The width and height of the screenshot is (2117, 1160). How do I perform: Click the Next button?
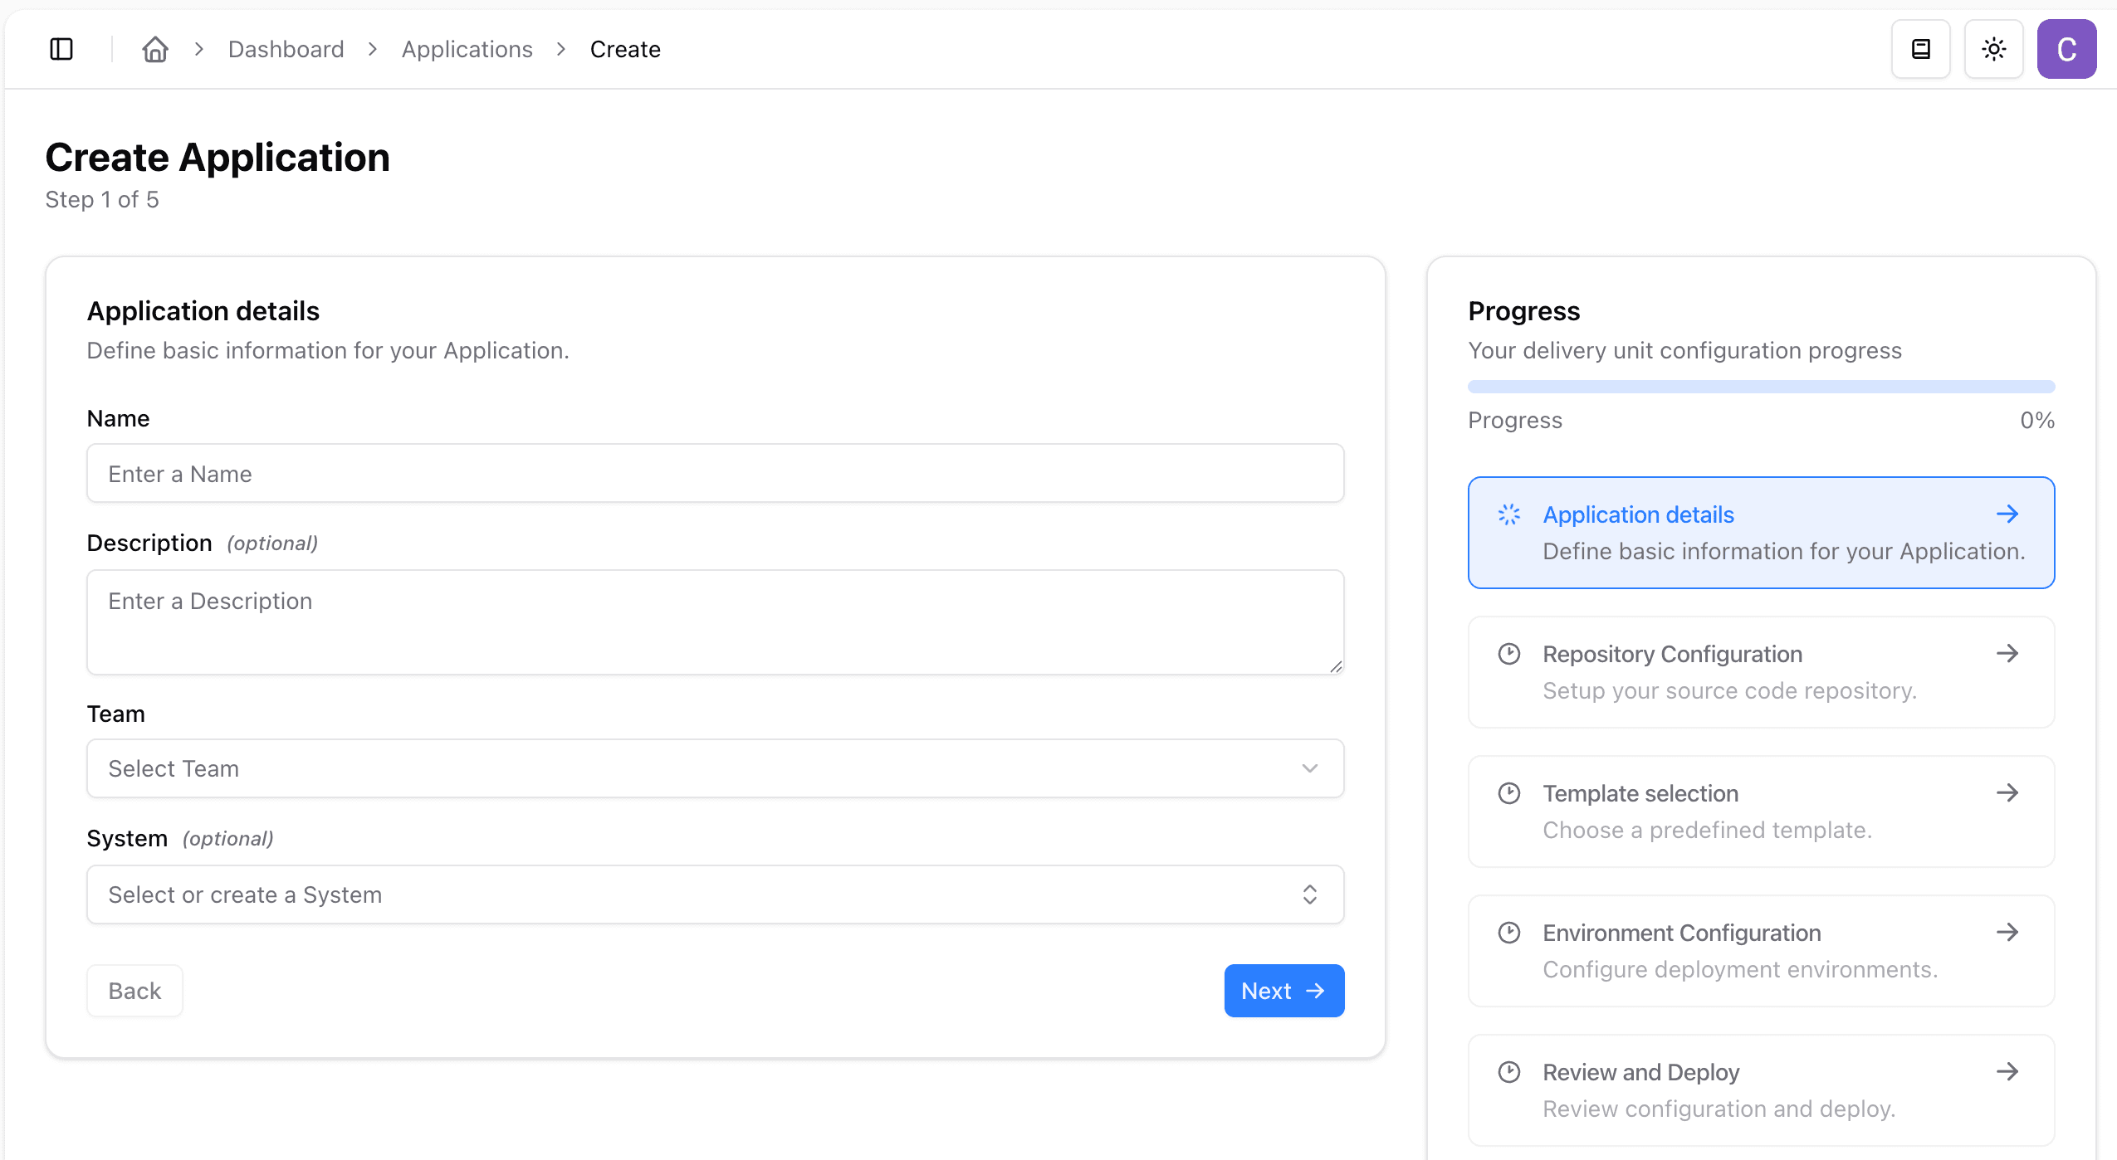pos(1284,991)
